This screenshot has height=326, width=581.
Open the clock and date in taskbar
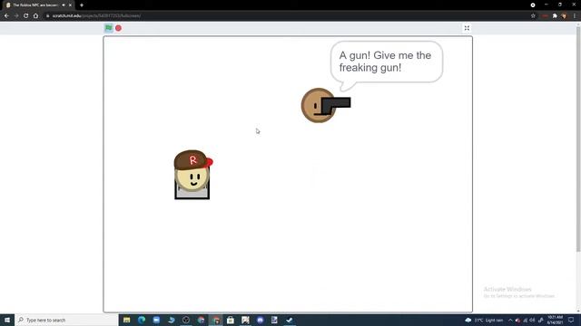click(x=555, y=320)
